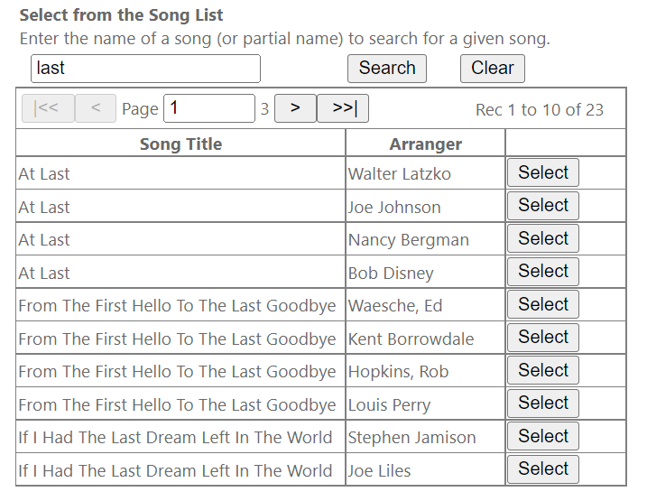Image resolution: width=647 pixels, height=501 pixels.
Task: Click the previous page arrow button
Action: [x=95, y=108]
